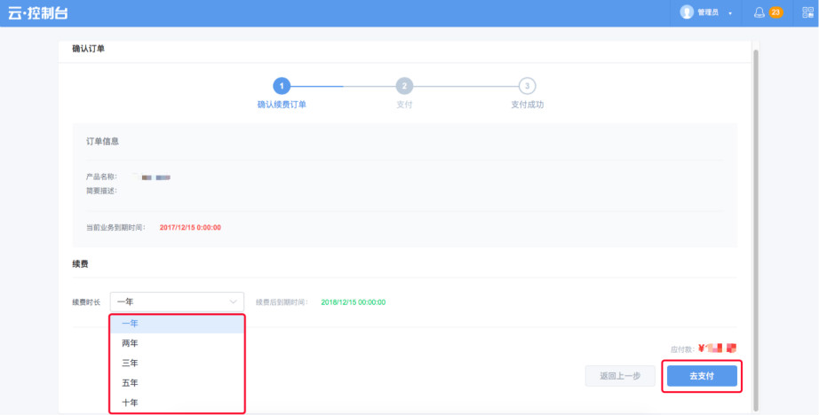Click the 2017/12/15 expiry date text
This screenshot has width=819, height=415.
190,228
